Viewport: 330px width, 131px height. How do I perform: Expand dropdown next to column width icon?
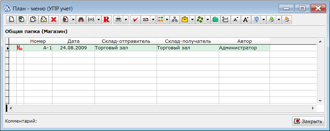[99, 20]
